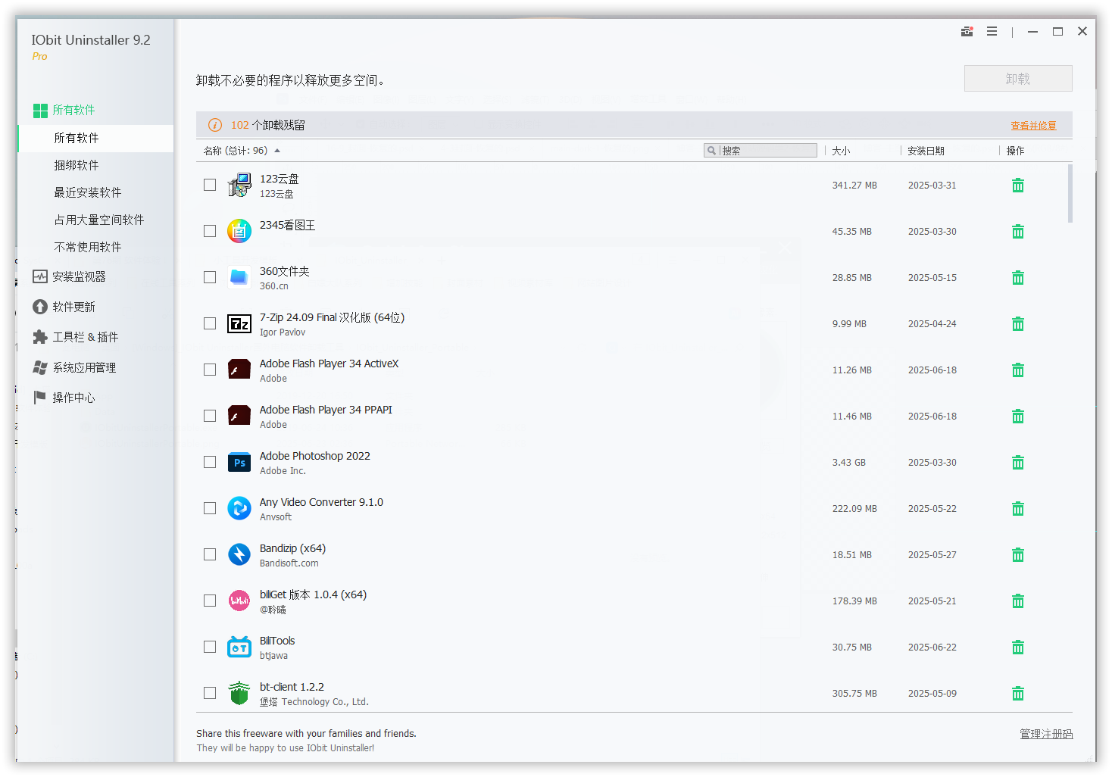Click in the 搜索 search field
The height and width of the screenshot is (777, 1112).
click(761, 151)
